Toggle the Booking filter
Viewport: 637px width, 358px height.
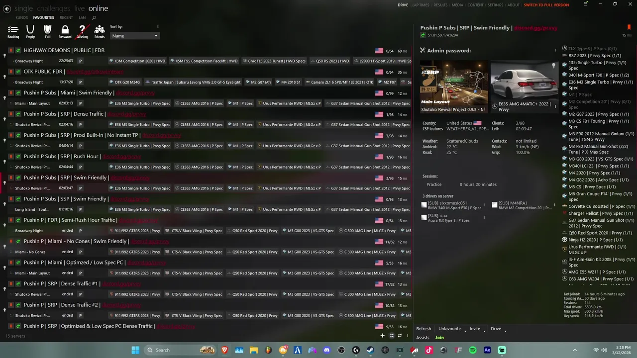13,32
